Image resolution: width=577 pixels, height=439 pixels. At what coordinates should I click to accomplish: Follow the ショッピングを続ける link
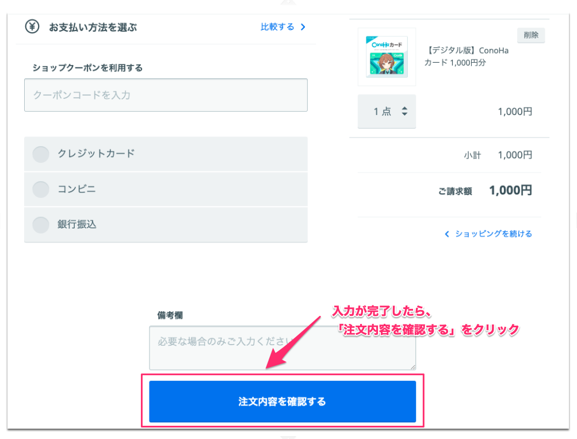(493, 234)
